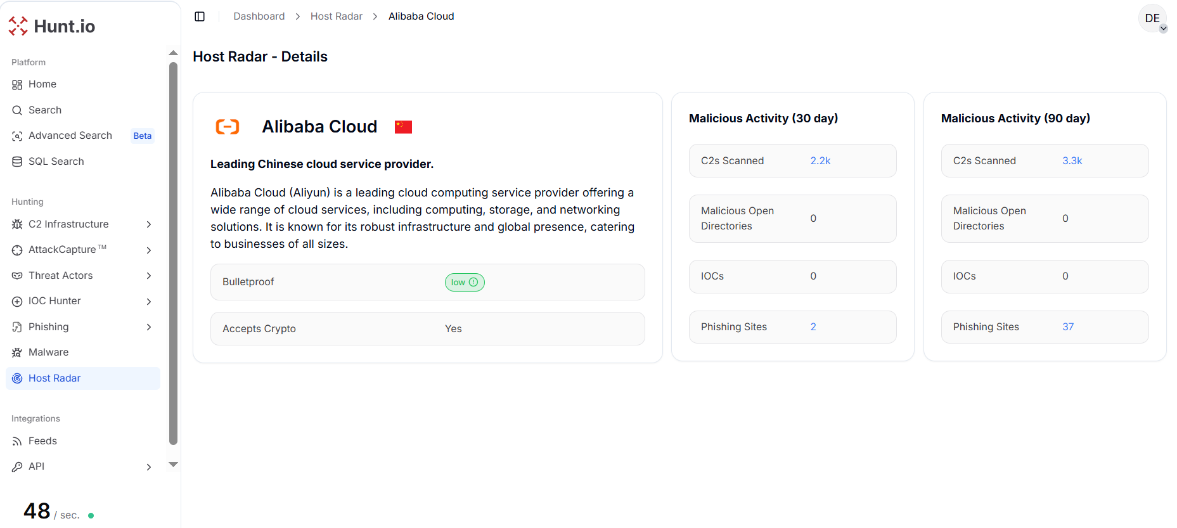This screenshot has width=1177, height=528.
Task: Click the Home icon in sidebar
Action: coord(17,85)
